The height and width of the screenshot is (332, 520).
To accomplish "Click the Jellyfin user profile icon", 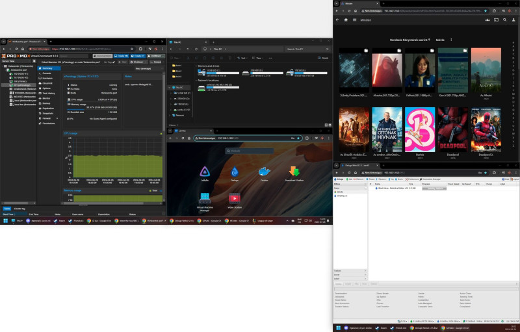I will [513, 20].
